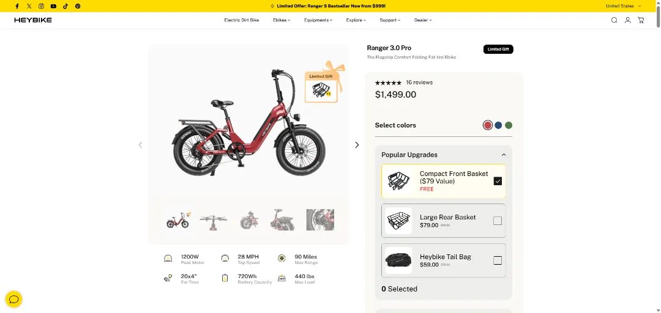Expand the Ebikes menu dropdown

click(282, 20)
